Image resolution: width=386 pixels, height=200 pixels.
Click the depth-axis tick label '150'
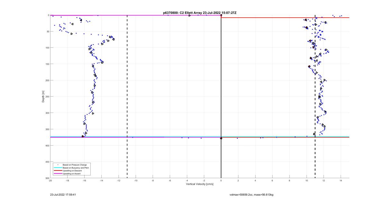point(47,64)
